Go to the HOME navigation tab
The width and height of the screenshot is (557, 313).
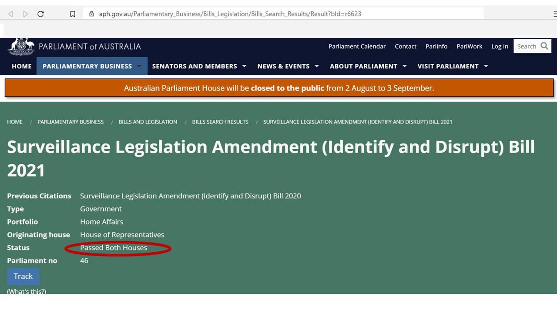coord(22,67)
